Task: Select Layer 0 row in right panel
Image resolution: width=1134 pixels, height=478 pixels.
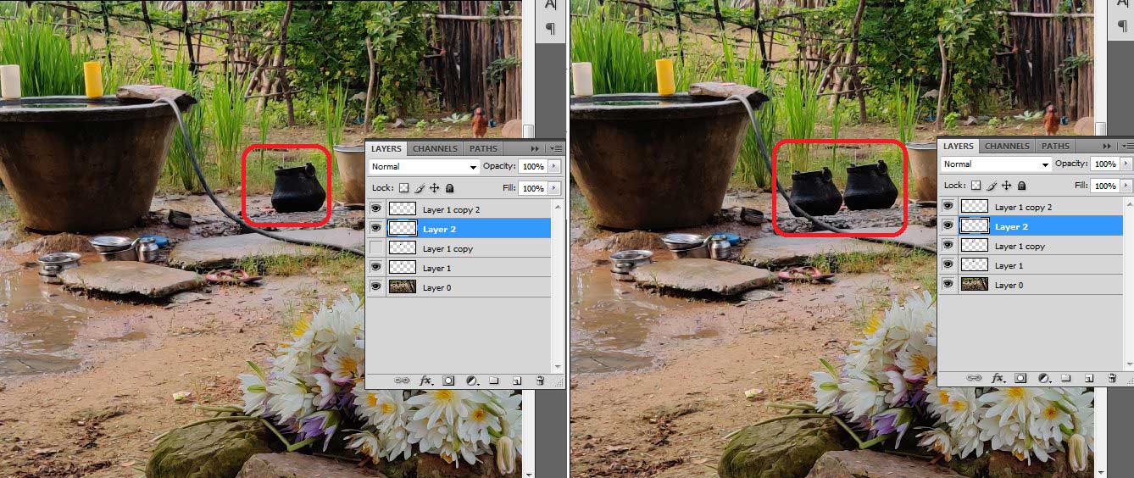Action: [1031, 285]
